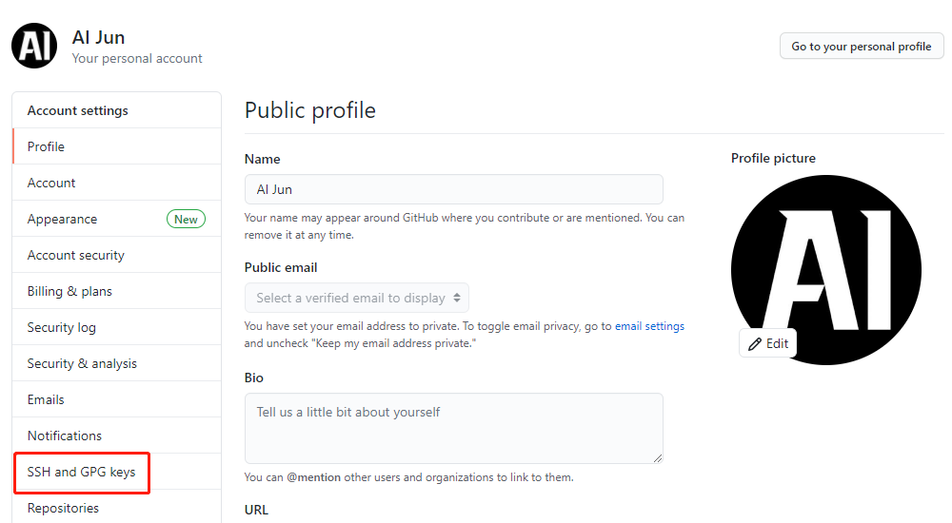View the Security log
The height and width of the screenshot is (523, 952).
click(x=62, y=327)
